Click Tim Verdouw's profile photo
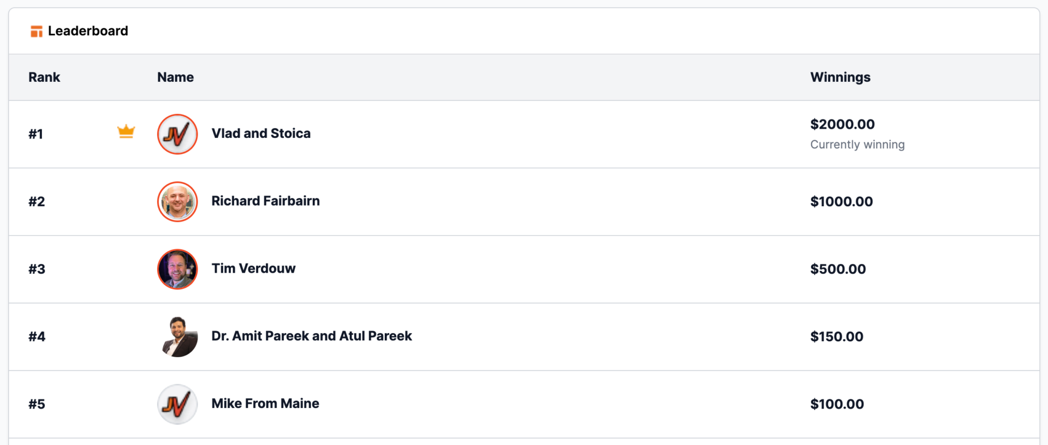The image size is (1048, 445). click(177, 269)
